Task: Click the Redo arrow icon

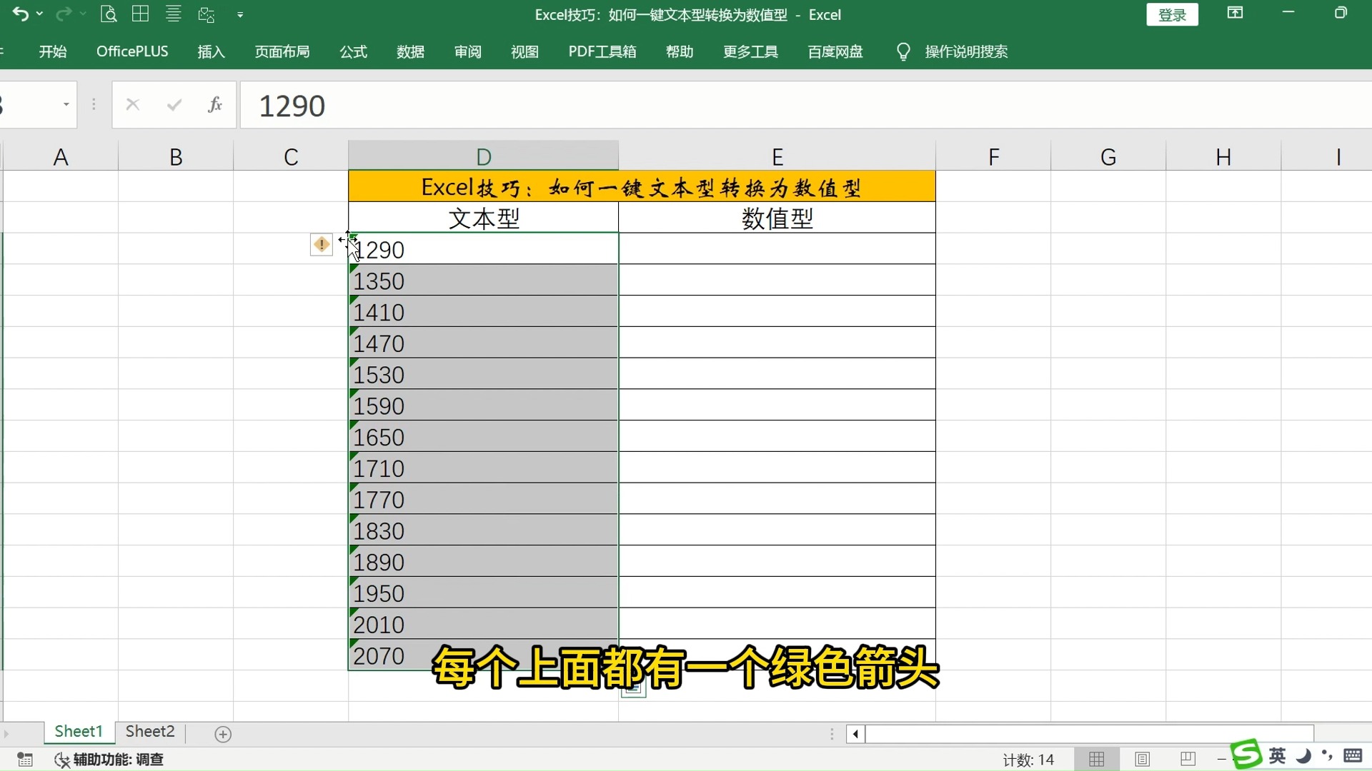Action: click(x=64, y=14)
